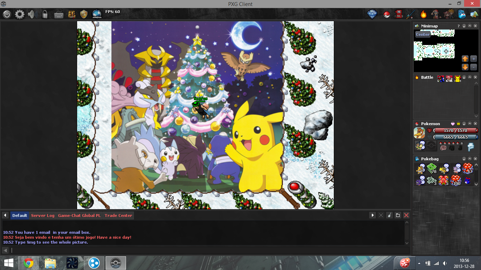Screen dimensions: 481x270
Task: Select the red flower item showing 5
Action: coord(444,180)
